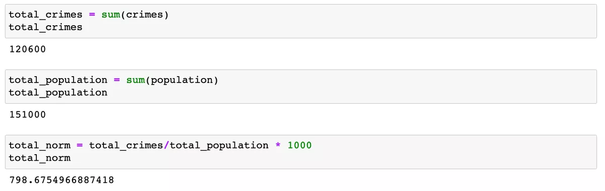
Task: Click total_population in the division expression
Action: (x=219, y=146)
